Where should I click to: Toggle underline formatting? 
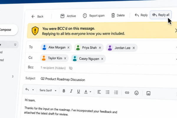click(78, 91)
